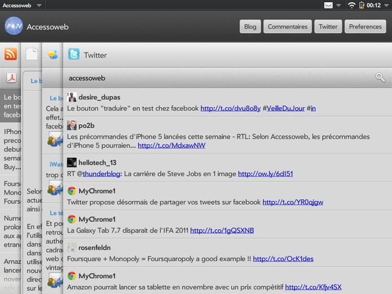Open link http://t.co/Kfjv4SX

tap(313, 287)
